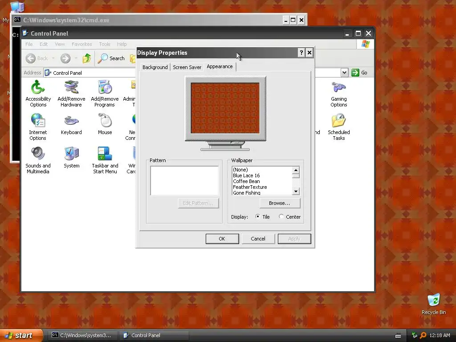Select the Appearance tab
The image size is (456, 342).
pos(220,67)
